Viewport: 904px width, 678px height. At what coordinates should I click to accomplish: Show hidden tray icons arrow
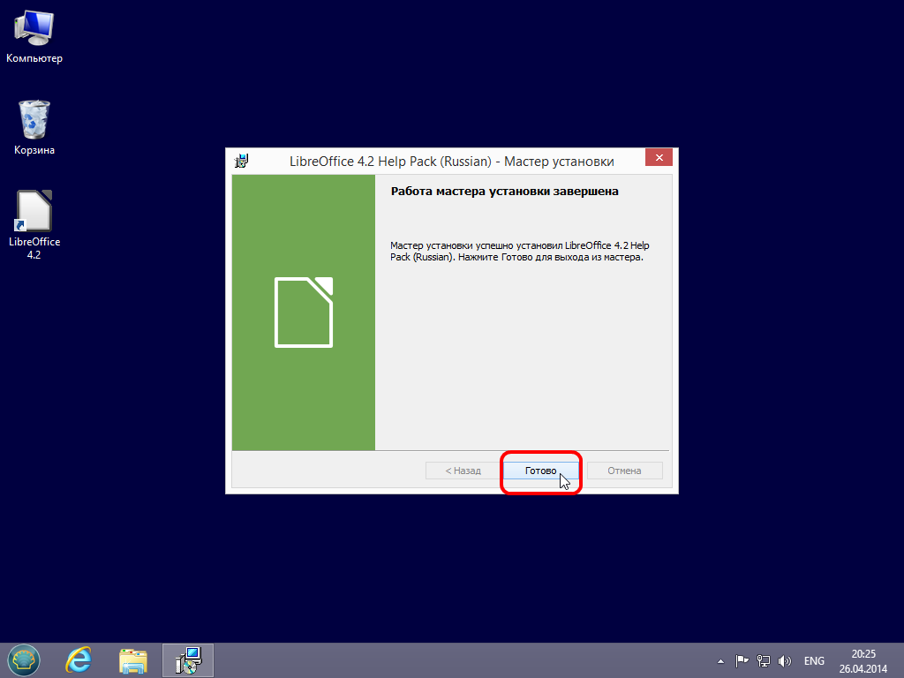coord(720,661)
